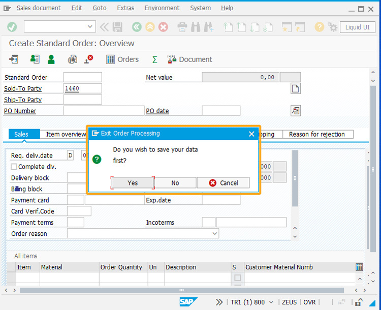The width and height of the screenshot is (381, 310).
Task: Click the Print icon in toolbar
Action: [x=182, y=27]
